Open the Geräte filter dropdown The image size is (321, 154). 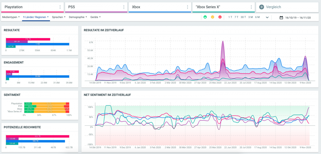coord(95,17)
